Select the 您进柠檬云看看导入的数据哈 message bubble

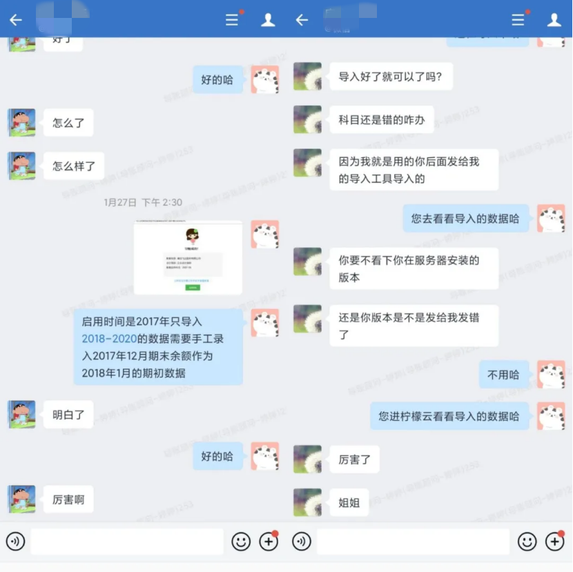tap(449, 416)
